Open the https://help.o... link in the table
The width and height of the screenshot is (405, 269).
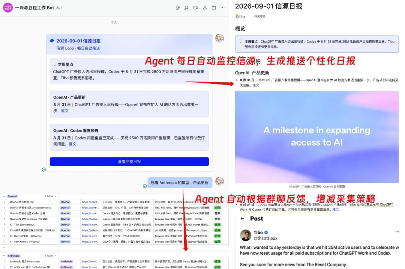point(90,219)
